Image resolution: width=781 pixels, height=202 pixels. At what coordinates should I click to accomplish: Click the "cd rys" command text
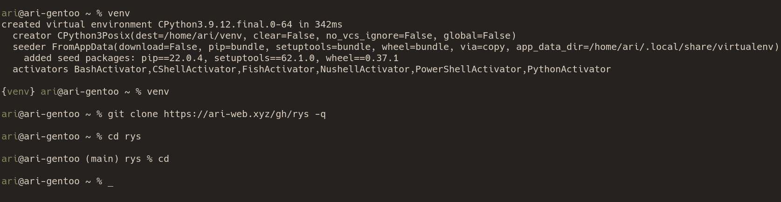[124, 137]
